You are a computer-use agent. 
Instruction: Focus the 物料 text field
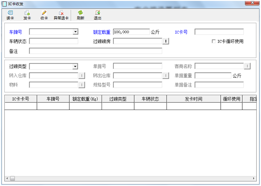point(54,85)
